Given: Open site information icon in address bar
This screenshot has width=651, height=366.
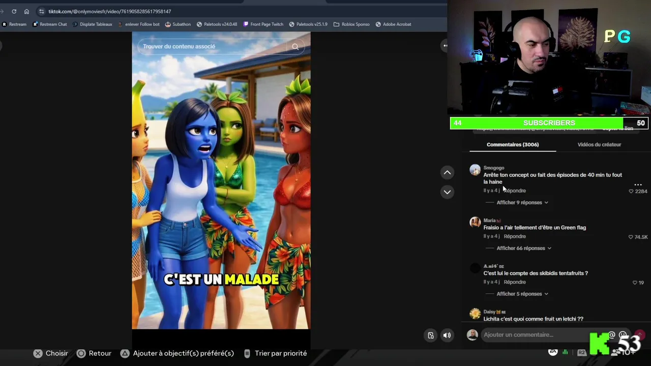Looking at the screenshot, I should coord(42,11).
